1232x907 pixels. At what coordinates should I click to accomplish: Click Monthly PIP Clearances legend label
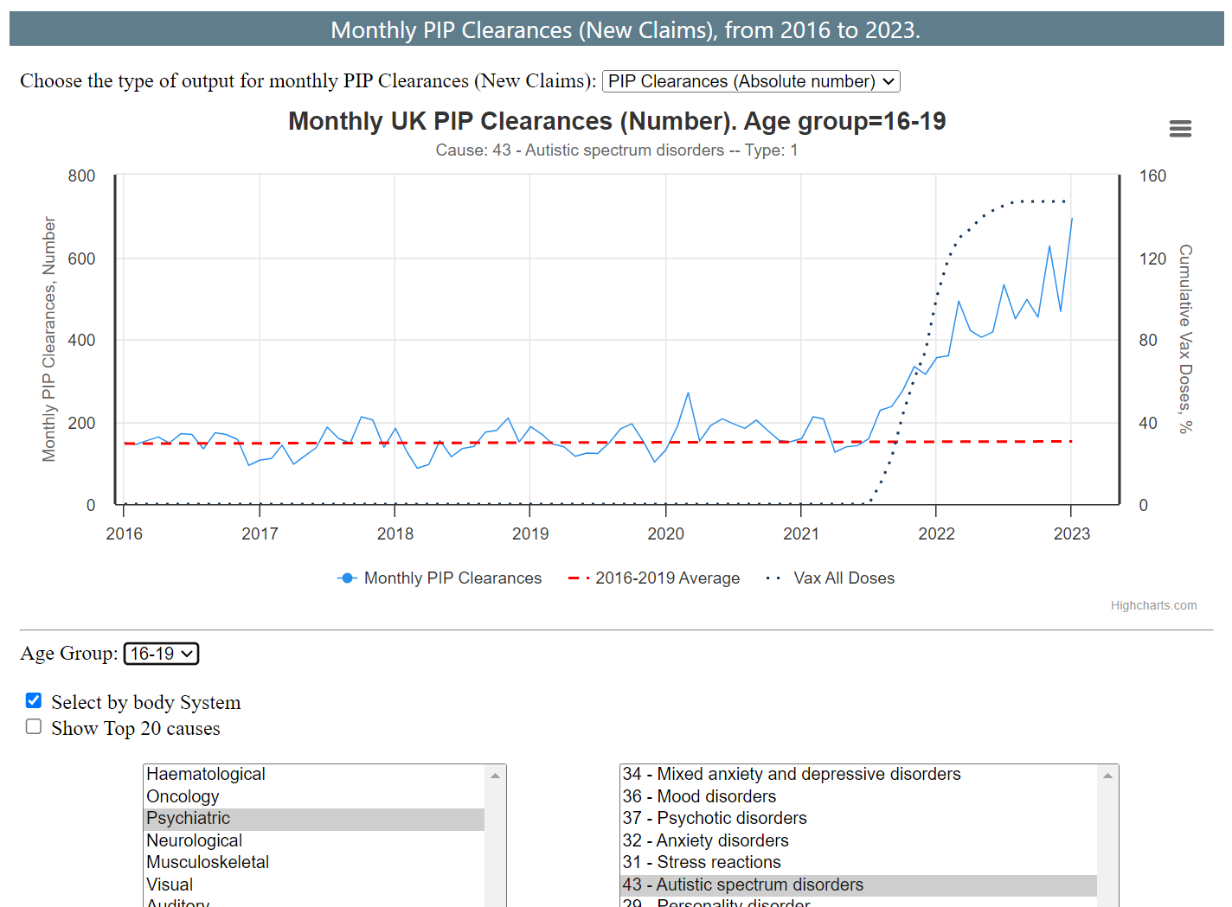[x=452, y=578]
